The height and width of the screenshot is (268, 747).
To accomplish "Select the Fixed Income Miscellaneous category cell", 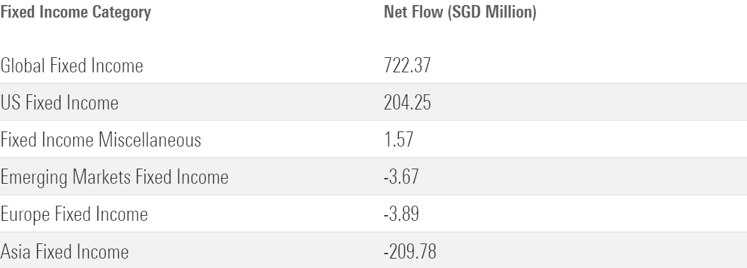I will [x=101, y=140].
